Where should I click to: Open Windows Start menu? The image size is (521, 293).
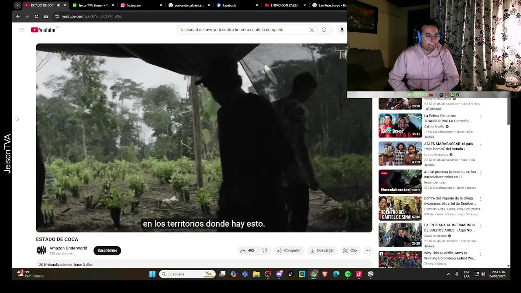[x=152, y=274]
